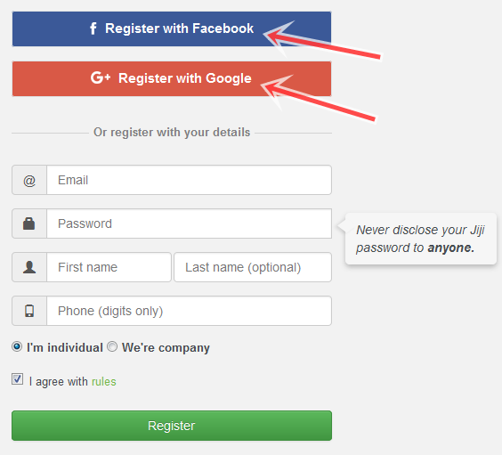Open the rules link
The width and height of the screenshot is (502, 455).
pos(104,381)
